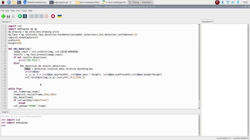Click 'import cv2' line in Shell
The height and width of the screenshot is (140, 250).
[13, 120]
